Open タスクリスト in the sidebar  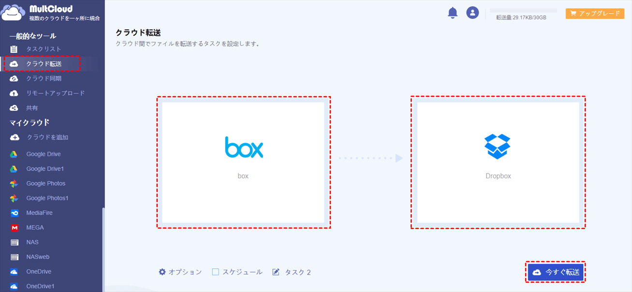[44, 49]
